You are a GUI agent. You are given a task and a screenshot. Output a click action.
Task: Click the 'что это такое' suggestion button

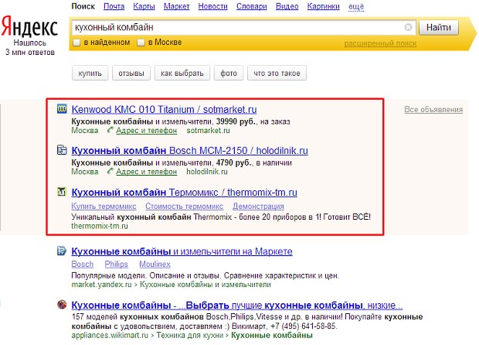(x=277, y=73)
